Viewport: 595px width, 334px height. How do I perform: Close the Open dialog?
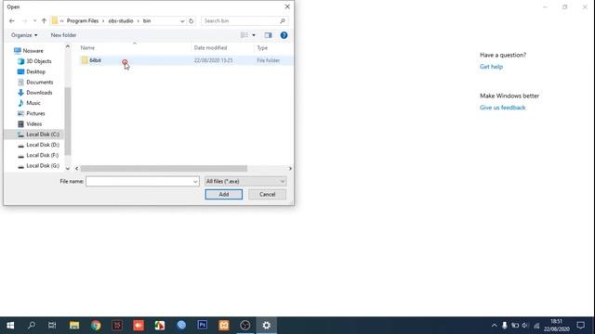[x=287, y=6]
